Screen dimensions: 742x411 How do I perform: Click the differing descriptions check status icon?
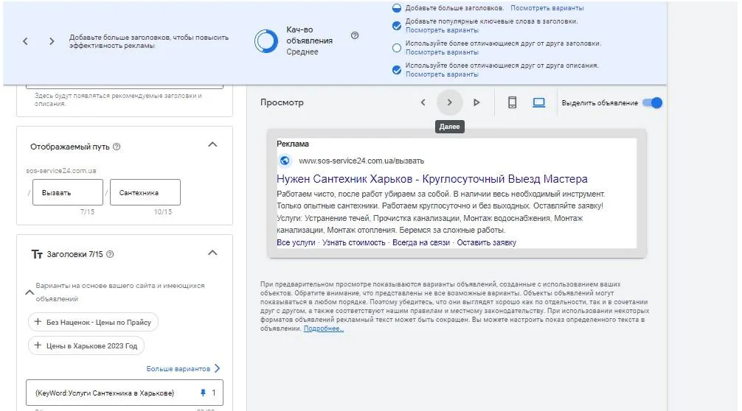click(397, 70)
